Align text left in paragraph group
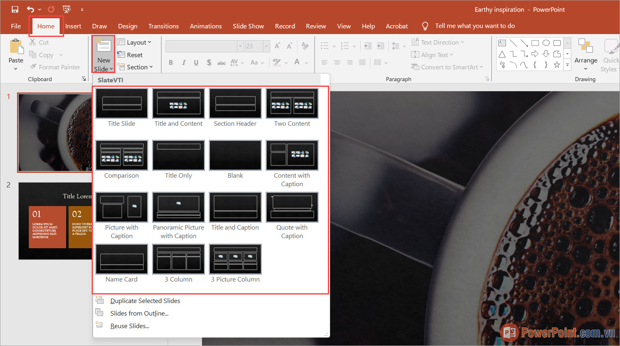The height and width of the screenshot is (346, 620). [x=325, y=62]
